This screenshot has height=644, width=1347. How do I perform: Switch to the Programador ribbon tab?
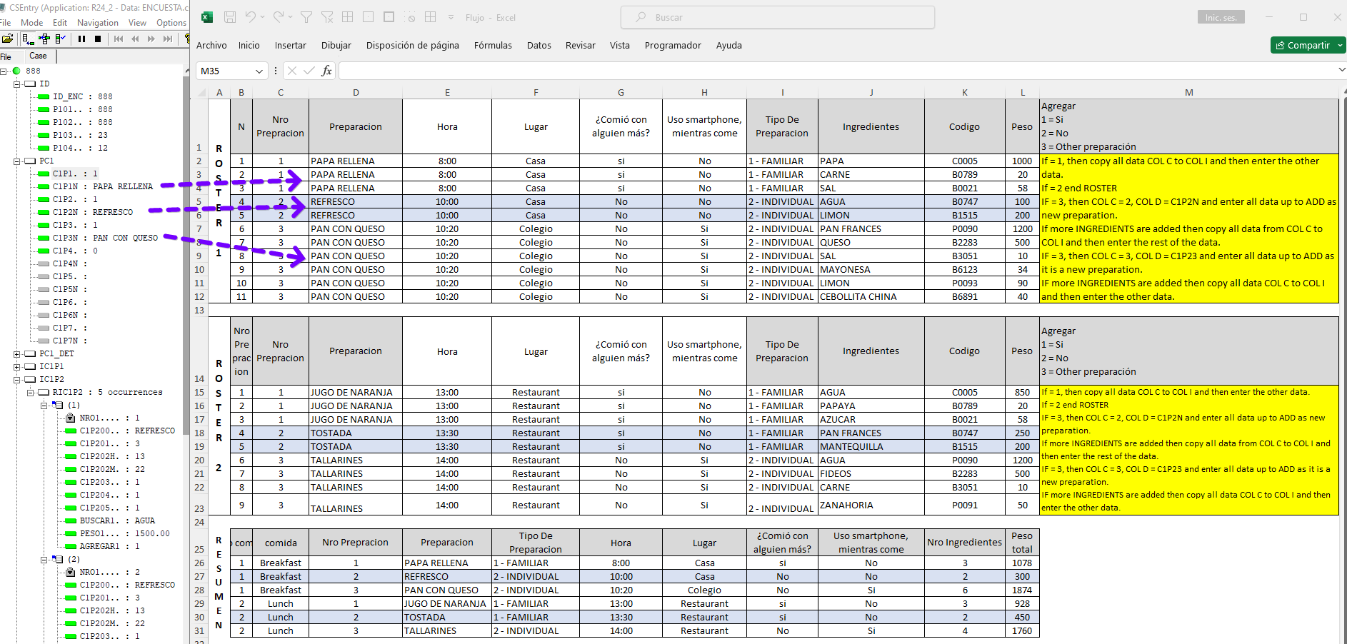(673, 45)
